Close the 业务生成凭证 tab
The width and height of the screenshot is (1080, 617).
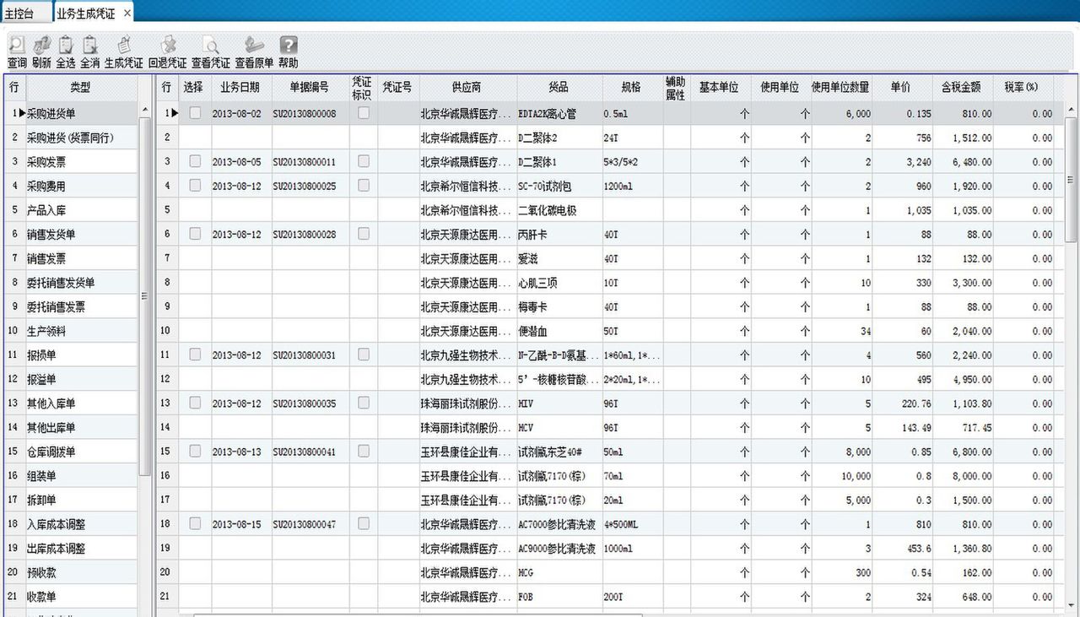(x=127, y=14)
